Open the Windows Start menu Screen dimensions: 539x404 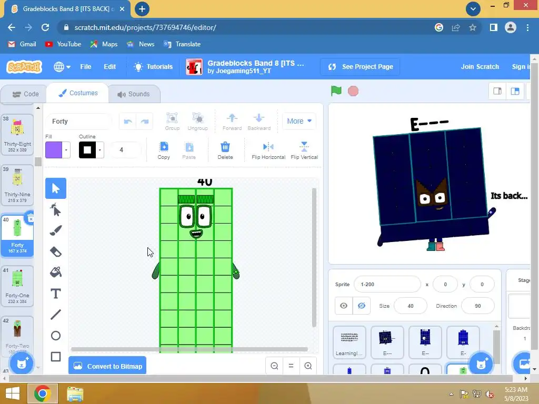pos(13,393)
